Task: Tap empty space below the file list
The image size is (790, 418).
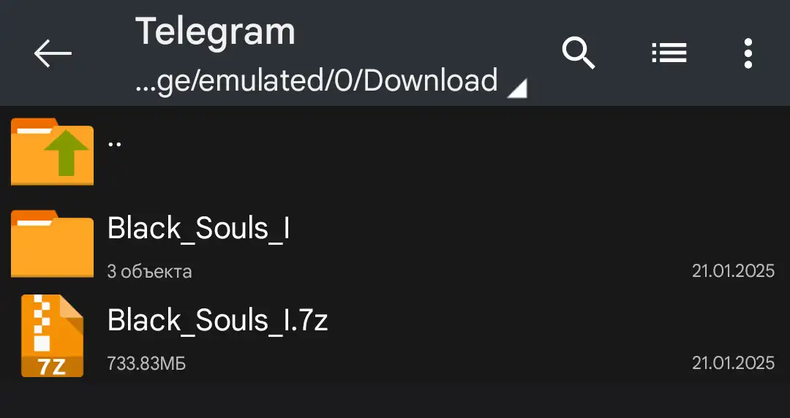Action: 395,400
